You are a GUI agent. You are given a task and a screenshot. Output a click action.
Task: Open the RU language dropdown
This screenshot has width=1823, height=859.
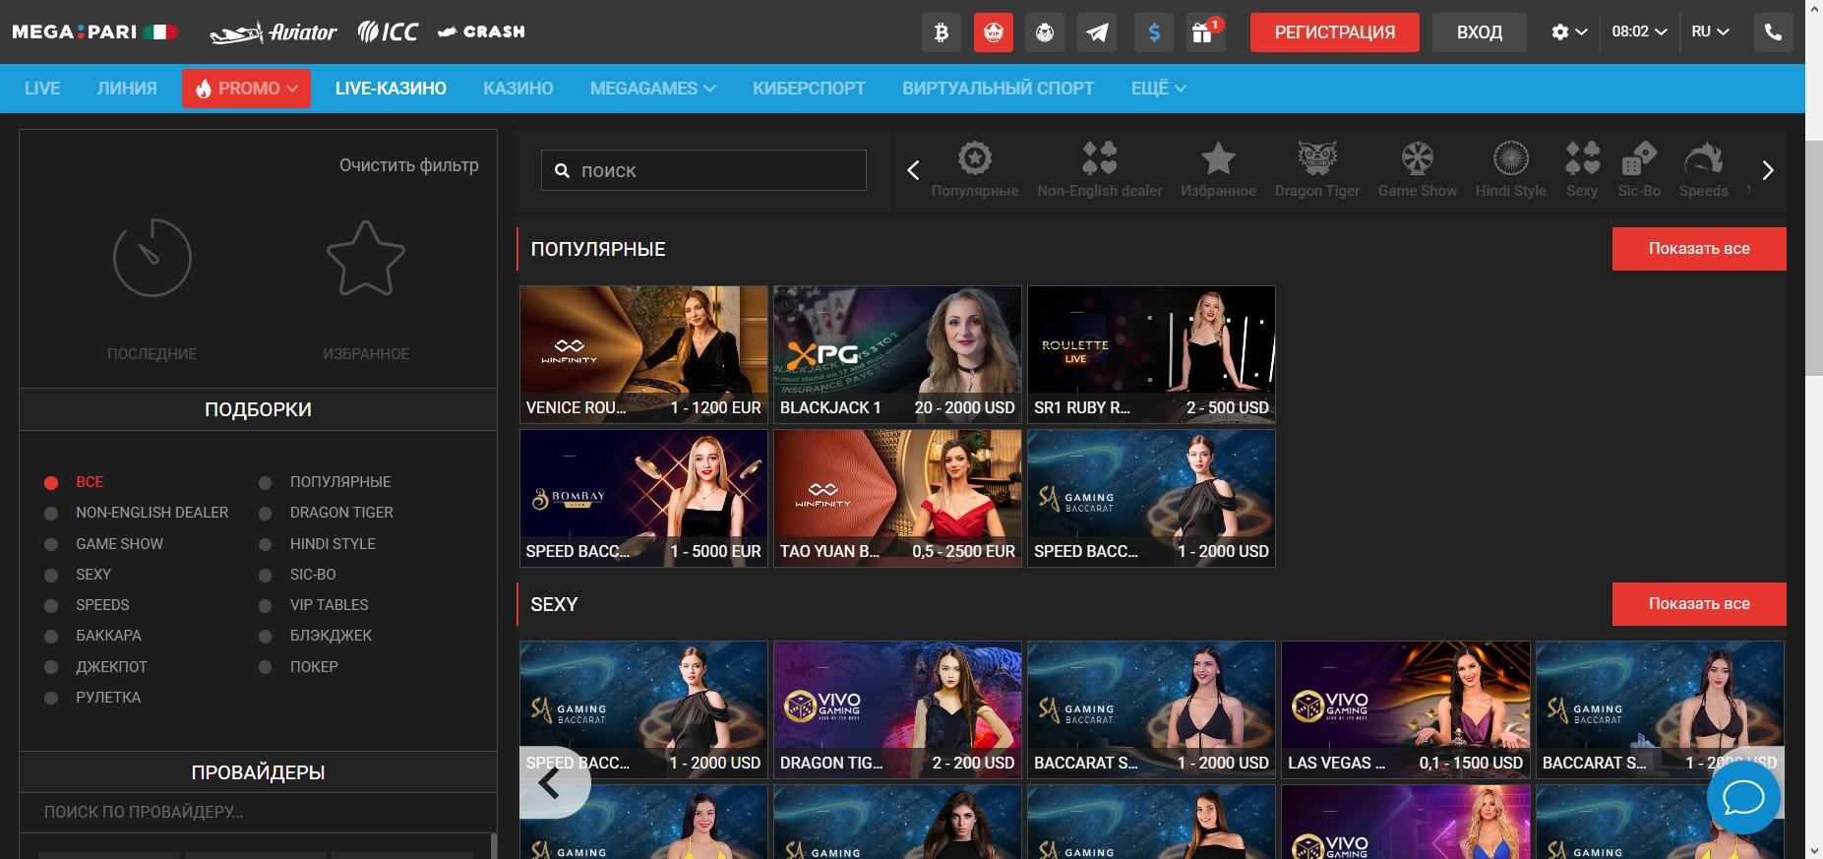click(x=1710, y=32)
